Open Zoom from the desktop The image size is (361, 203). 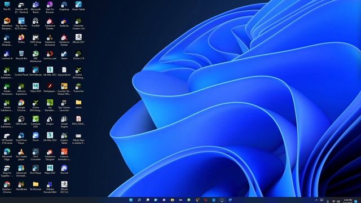coord(36,137)
